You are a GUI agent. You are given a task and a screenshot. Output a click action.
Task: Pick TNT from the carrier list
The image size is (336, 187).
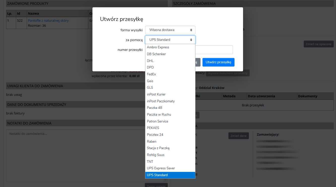point(170,162)
